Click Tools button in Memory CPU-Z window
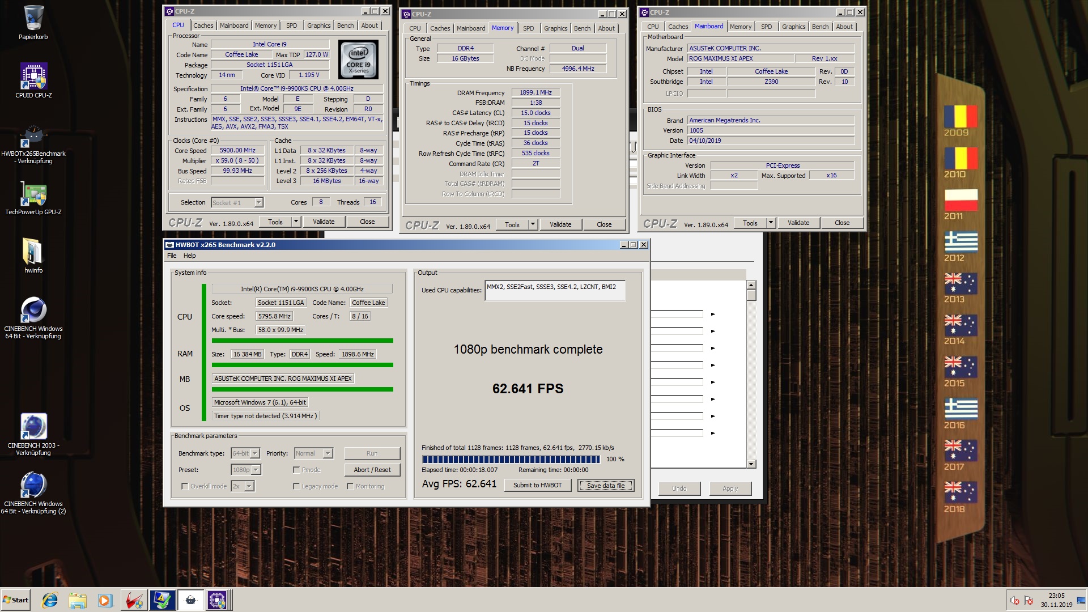 (512, 224)
